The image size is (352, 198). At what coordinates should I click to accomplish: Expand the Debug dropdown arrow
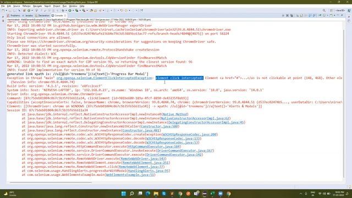pos(66,10)
